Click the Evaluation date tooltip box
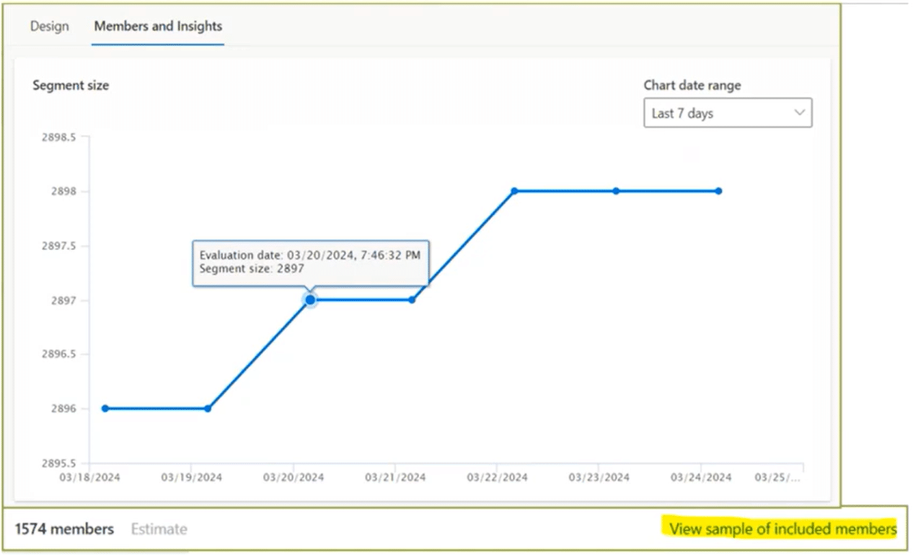The height and width of the screenshot is (555, 913). point(310,261)
